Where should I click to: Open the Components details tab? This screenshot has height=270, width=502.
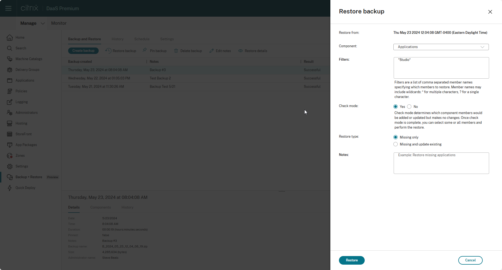101,207
